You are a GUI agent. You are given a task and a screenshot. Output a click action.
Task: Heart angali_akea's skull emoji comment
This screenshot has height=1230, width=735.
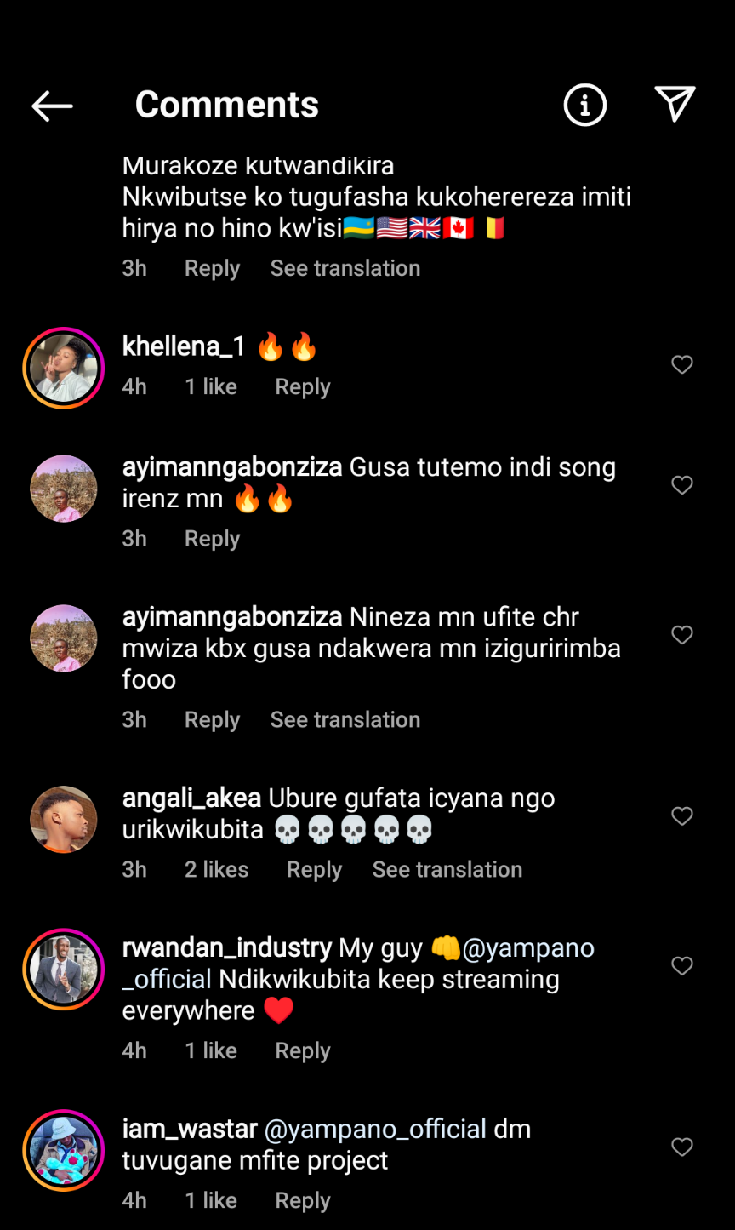point(682,816)
